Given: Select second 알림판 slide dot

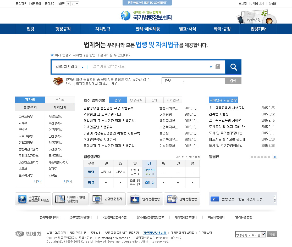Looking at the screenshot, I should pos(255,157).
